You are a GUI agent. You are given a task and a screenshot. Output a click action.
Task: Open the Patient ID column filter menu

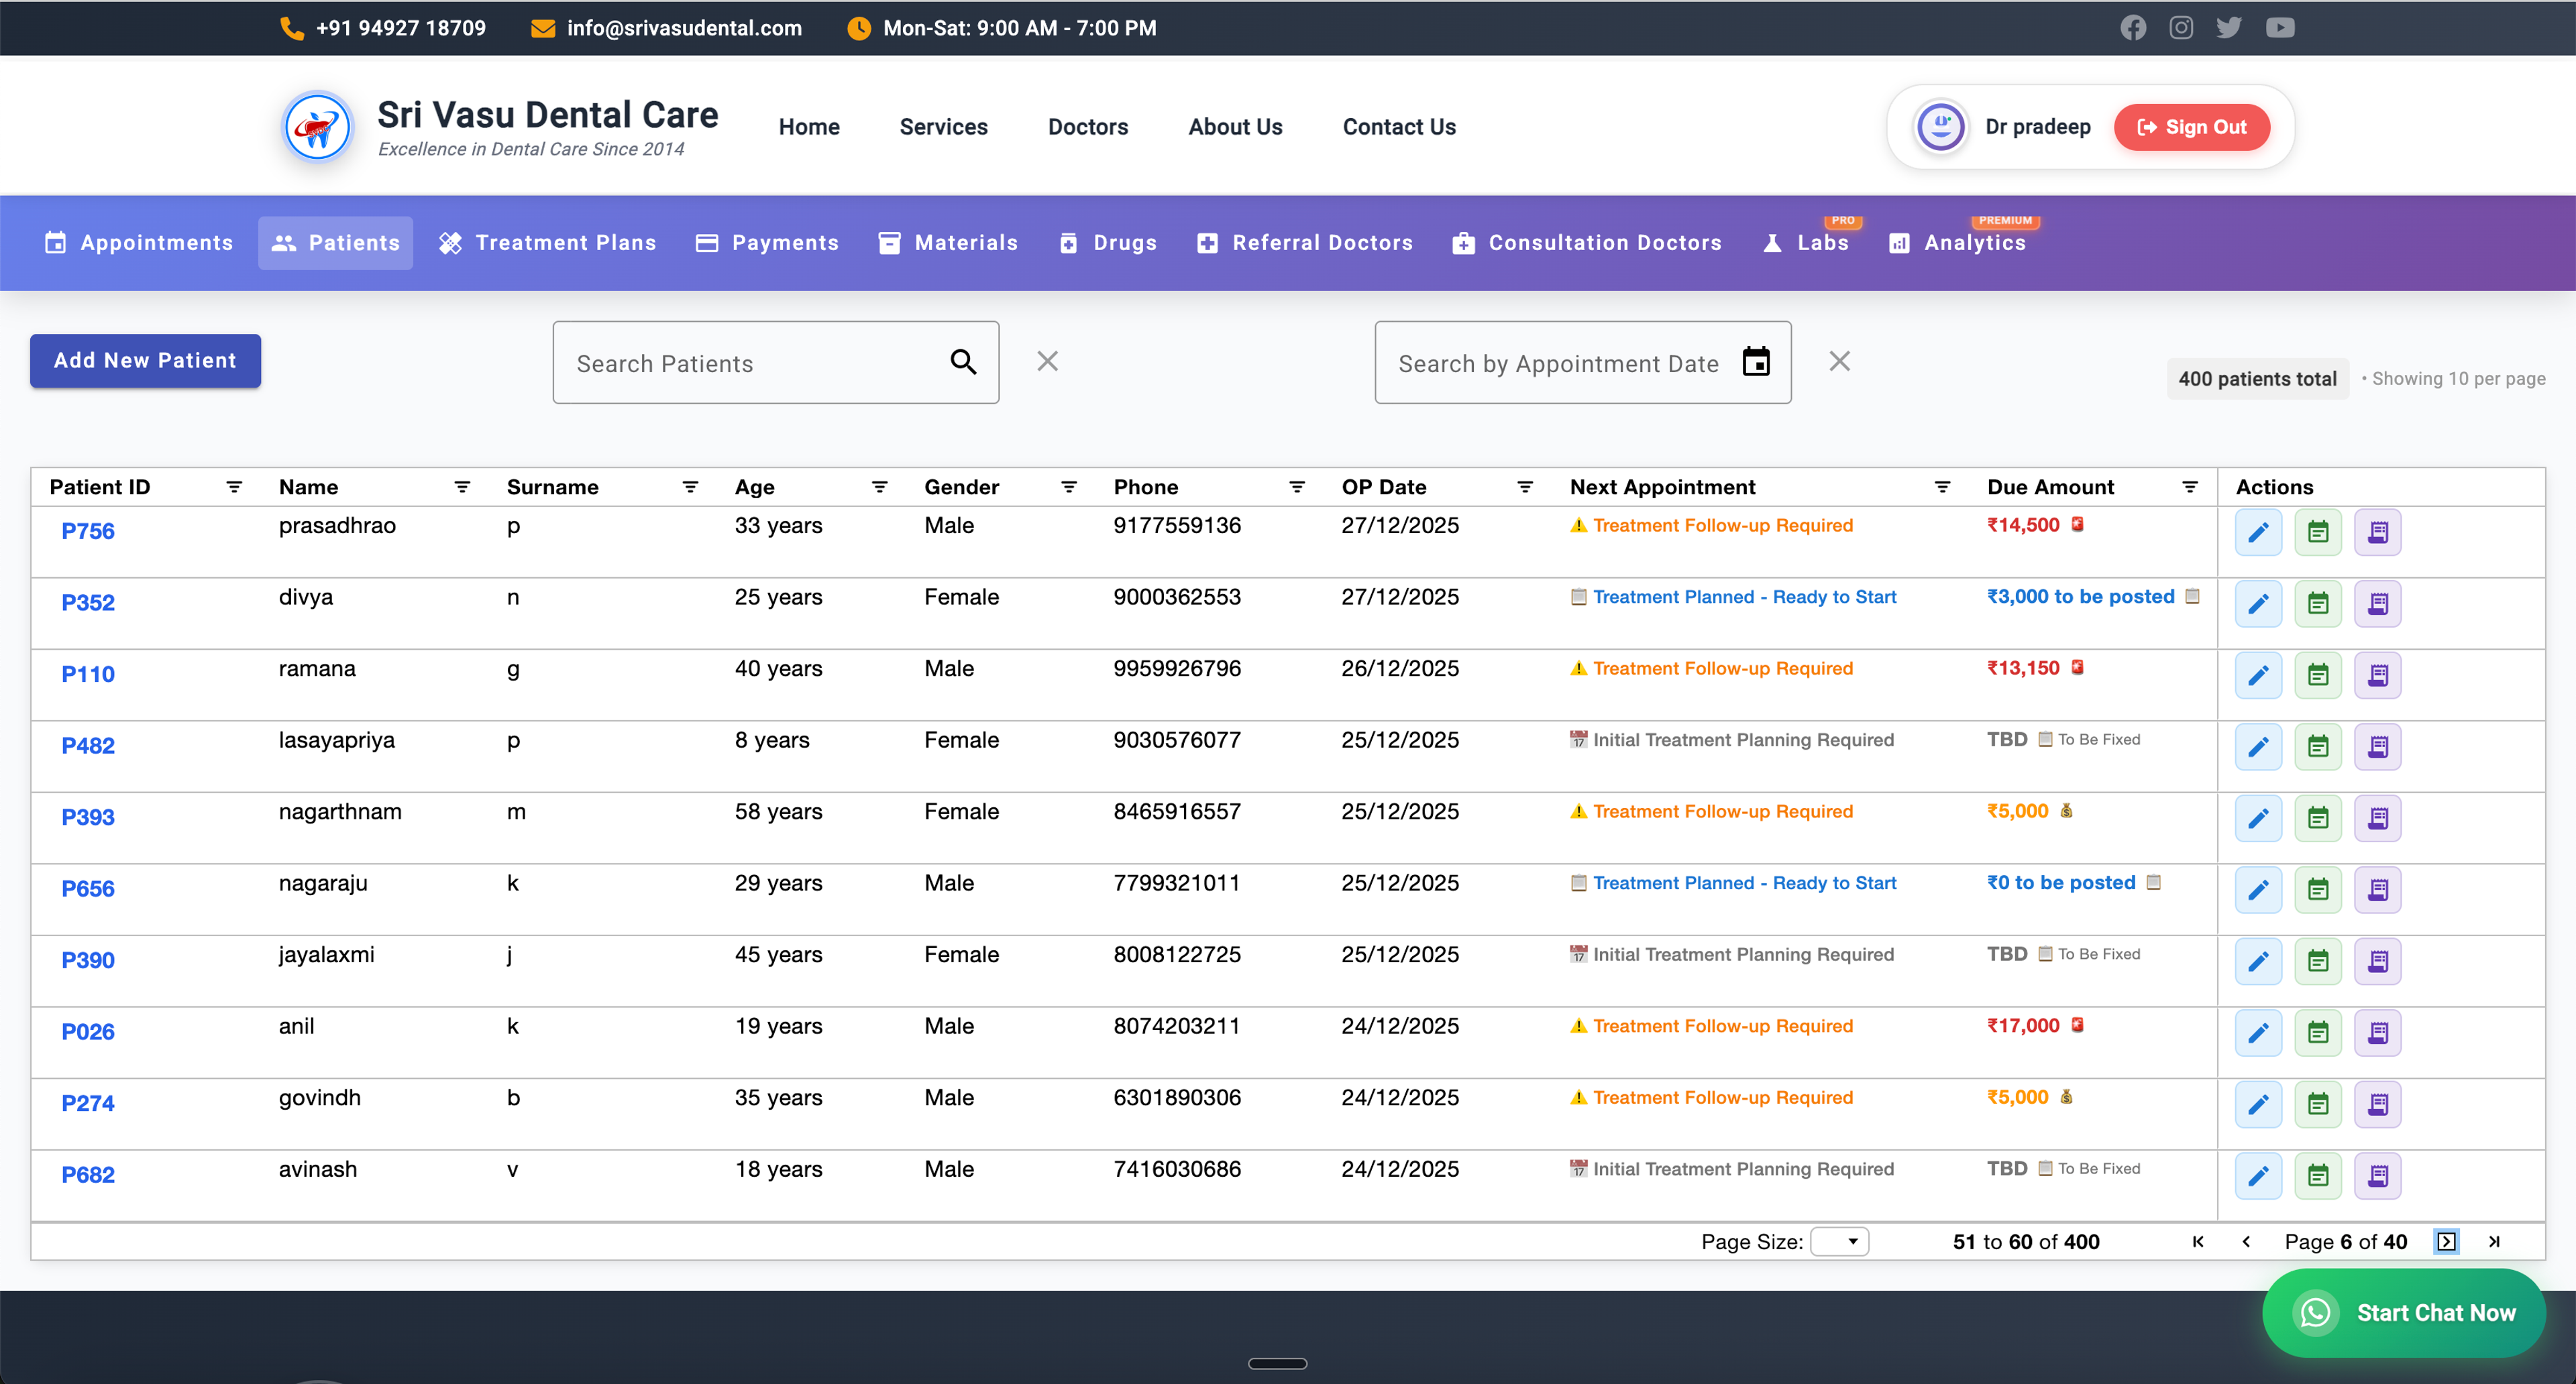coord(234,487)
